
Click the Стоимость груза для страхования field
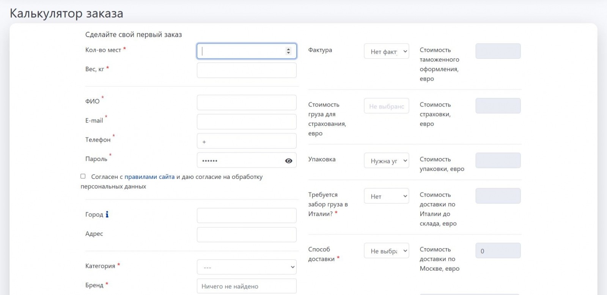(386, 106)
